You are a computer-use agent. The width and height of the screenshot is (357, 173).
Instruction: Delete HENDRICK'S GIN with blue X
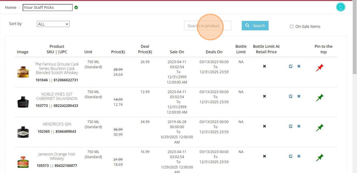299,126
